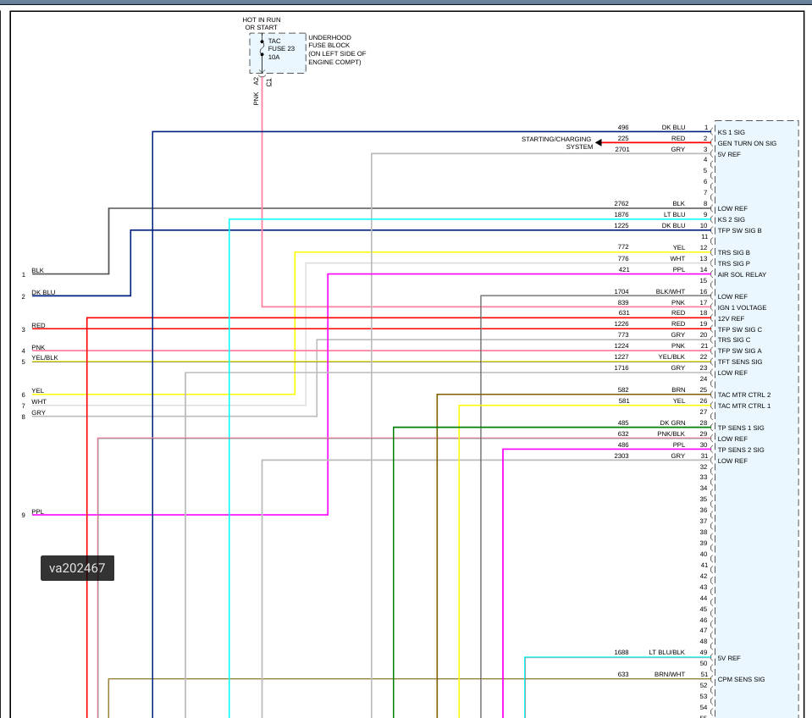Select circuit number 633 BRN/WHT
Viewport: 812px width, 718px height.
click(x=623, y=674)
